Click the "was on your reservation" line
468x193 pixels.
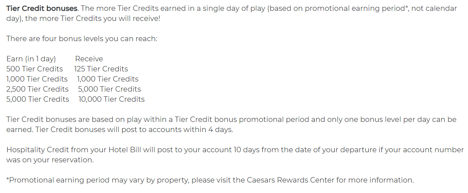(x=50, y=160)
